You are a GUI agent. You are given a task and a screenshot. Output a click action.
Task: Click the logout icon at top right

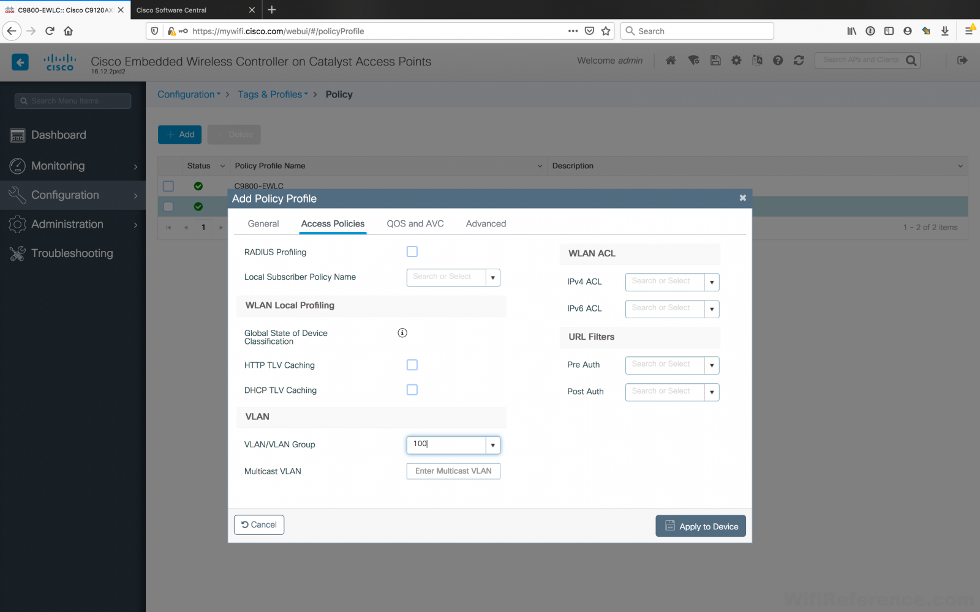962,60
